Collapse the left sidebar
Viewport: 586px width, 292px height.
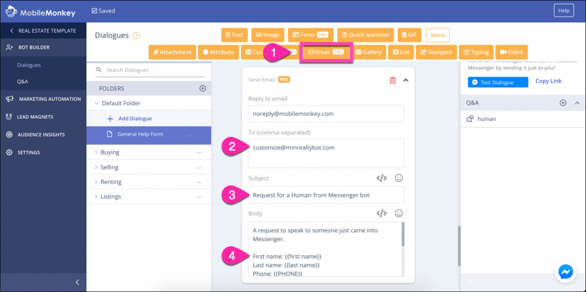pos(77,282)
